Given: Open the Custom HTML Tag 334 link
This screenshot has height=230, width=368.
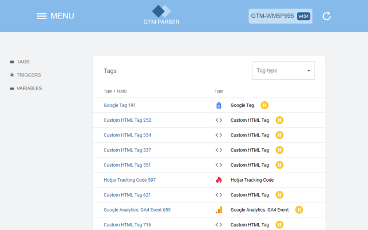Looking at the screenshot, I should click(x=128, y=135).
